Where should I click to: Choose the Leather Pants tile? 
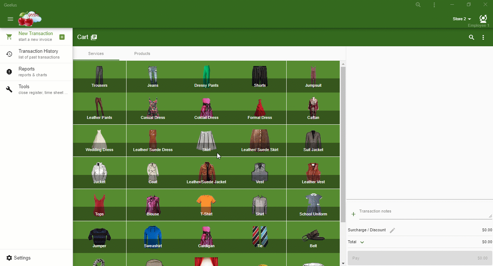click(x=99, y=109)
